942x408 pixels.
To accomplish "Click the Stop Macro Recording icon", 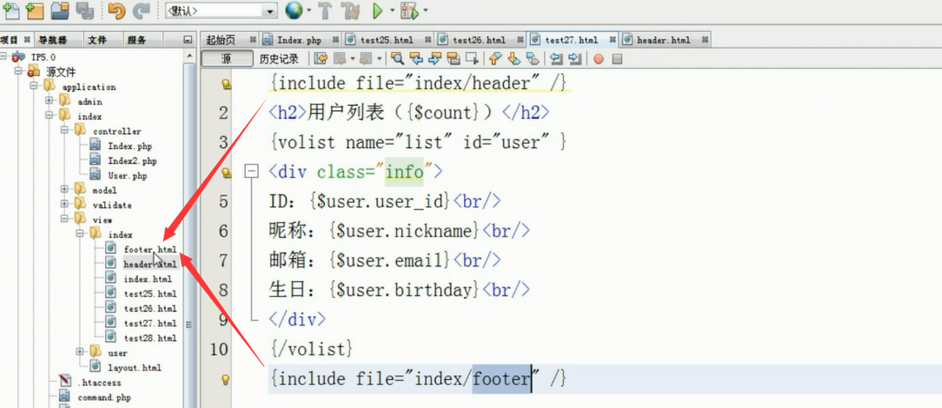I will 617,59.
